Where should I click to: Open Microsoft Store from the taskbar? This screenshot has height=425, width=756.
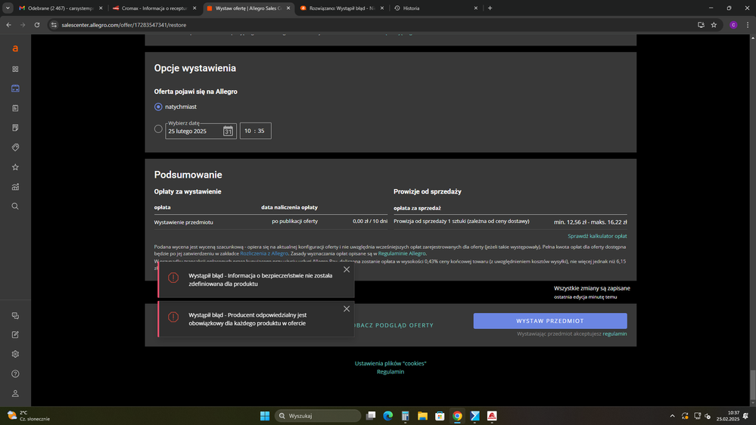440,416
